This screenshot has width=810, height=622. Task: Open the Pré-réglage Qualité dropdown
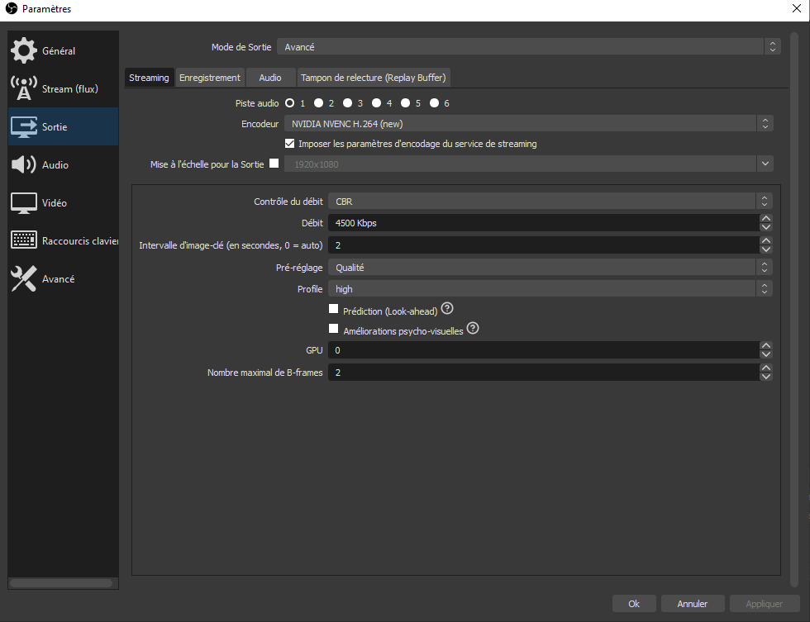(x=550, y=268)
